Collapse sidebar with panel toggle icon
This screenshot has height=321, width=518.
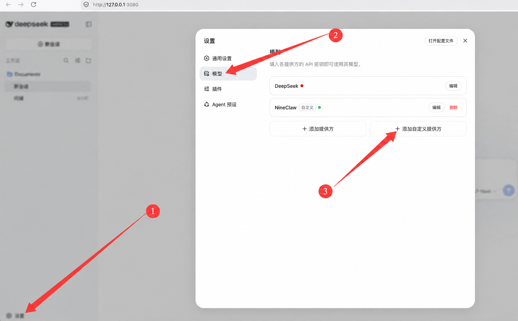coord(89,24)
